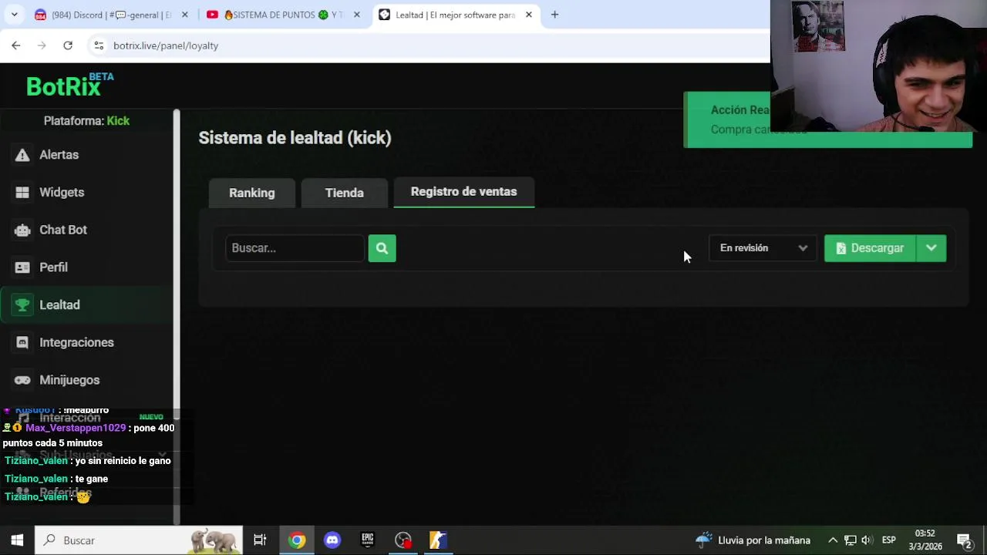Open the Windows Start menu
This screenshot has height=555, width=987.
17,540
